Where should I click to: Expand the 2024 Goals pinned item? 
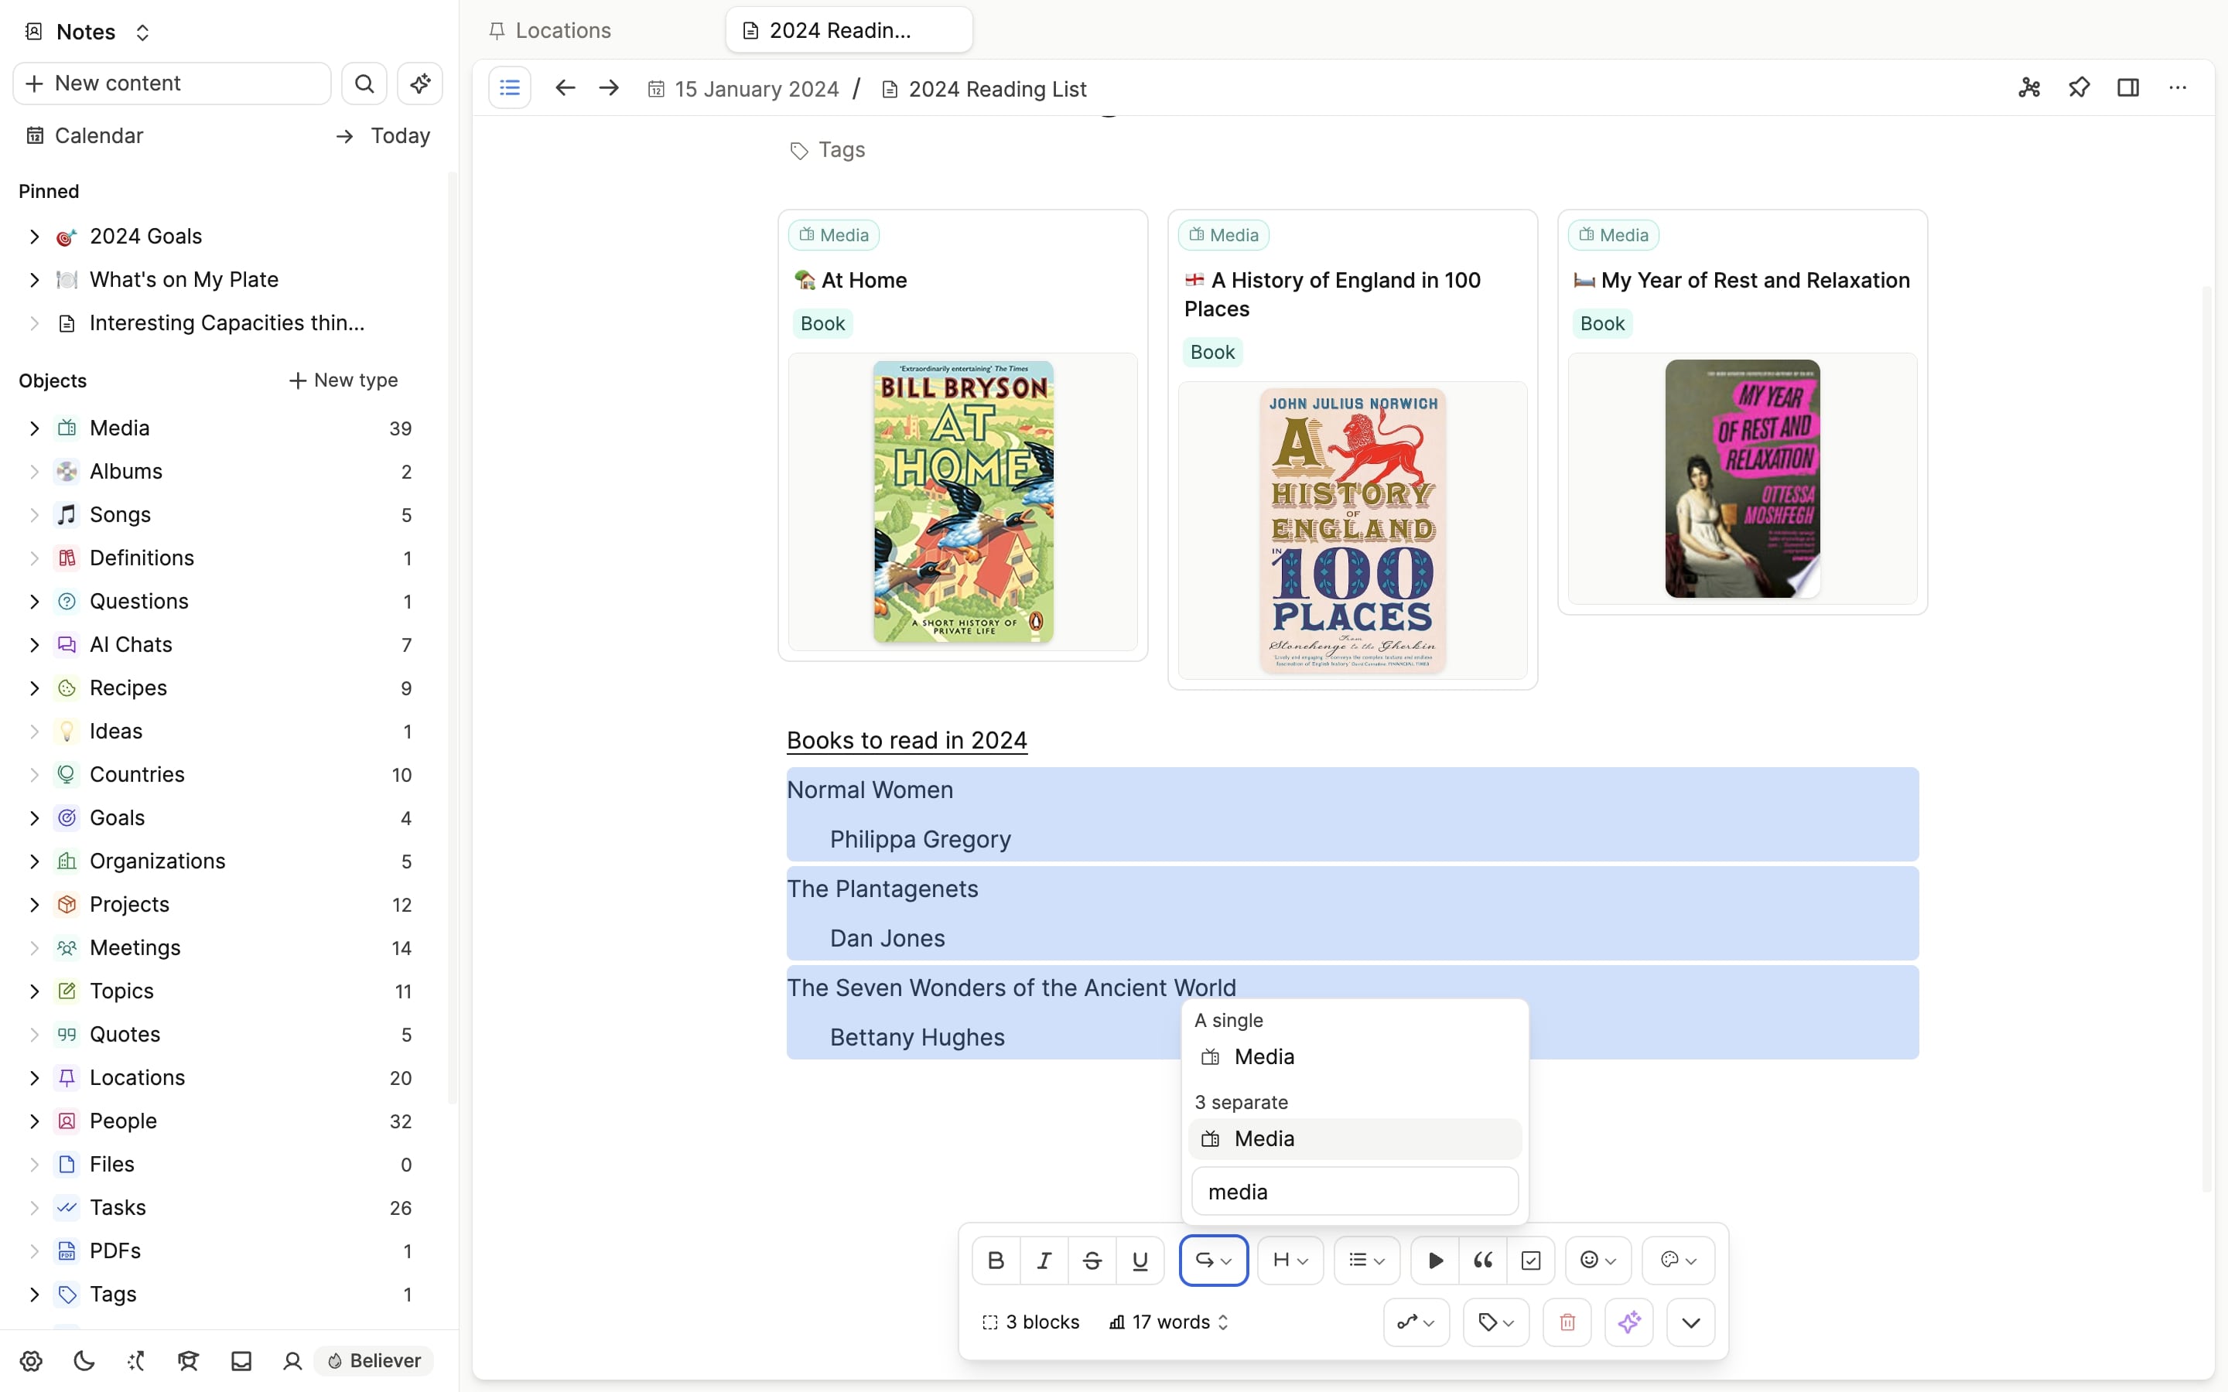[34, 237]
